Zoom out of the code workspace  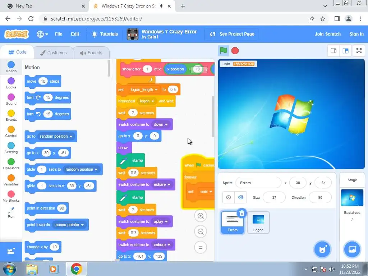[x=201, y=232]
